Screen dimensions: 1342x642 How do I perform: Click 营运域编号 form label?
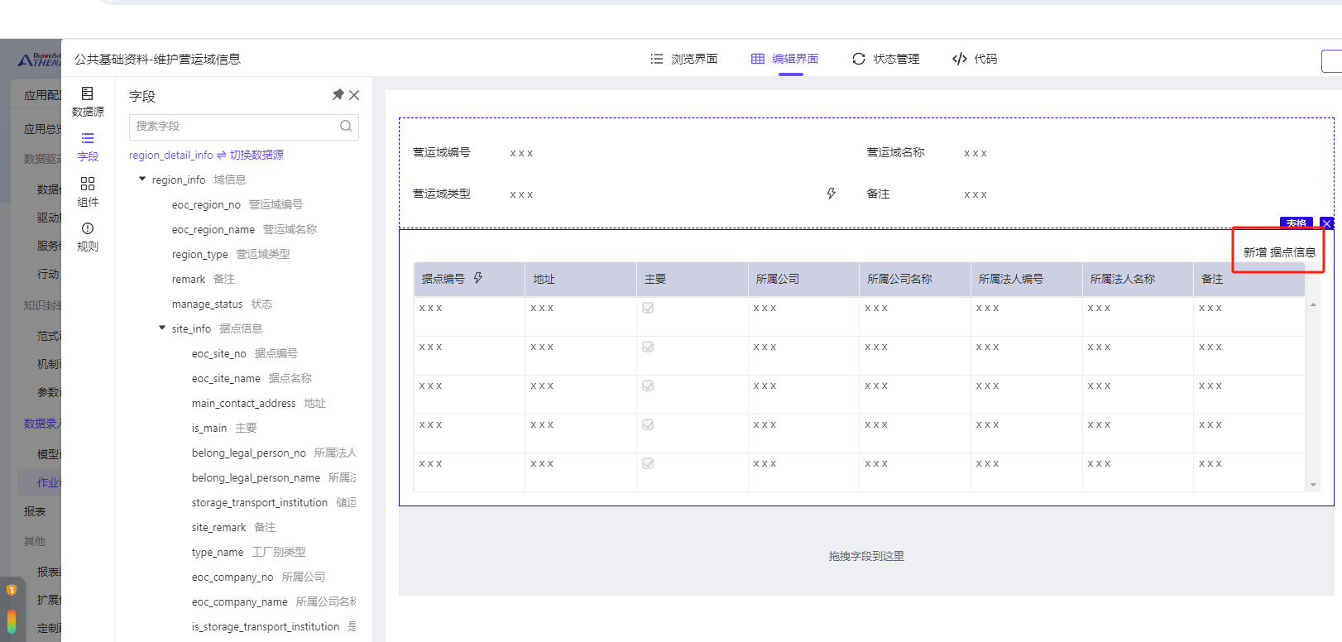point(442,152)
